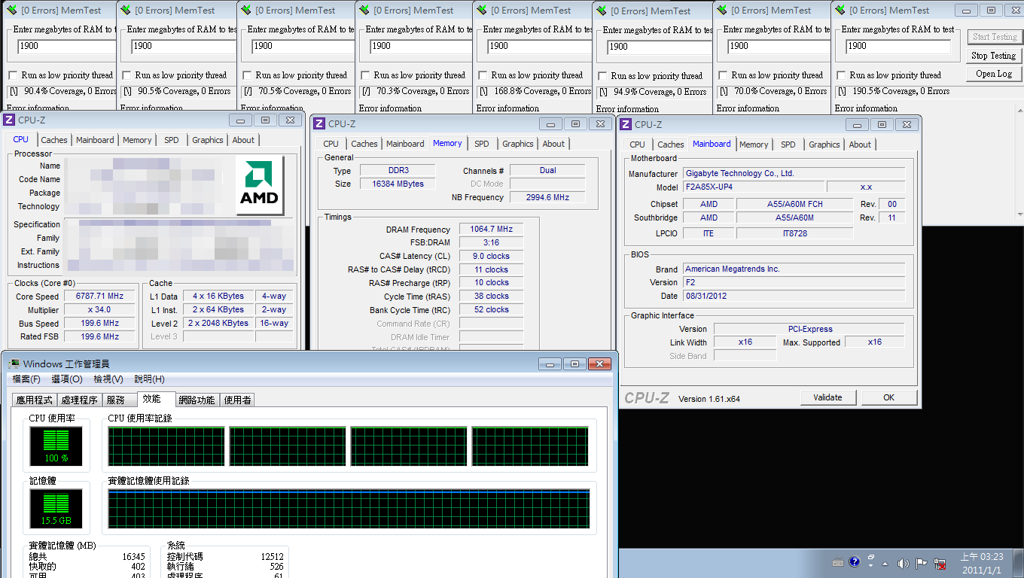Image resolution: width=1024 pixels, height=578 pixels.
Task: Click the AMD logo in CPU-Z CPU tab
Action: coord(260,185)
